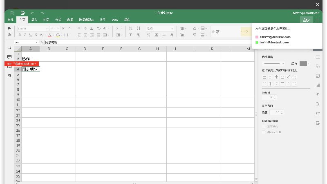Redo the last action
This screenshot has width=327, height=184.
(x=43, y=13)
